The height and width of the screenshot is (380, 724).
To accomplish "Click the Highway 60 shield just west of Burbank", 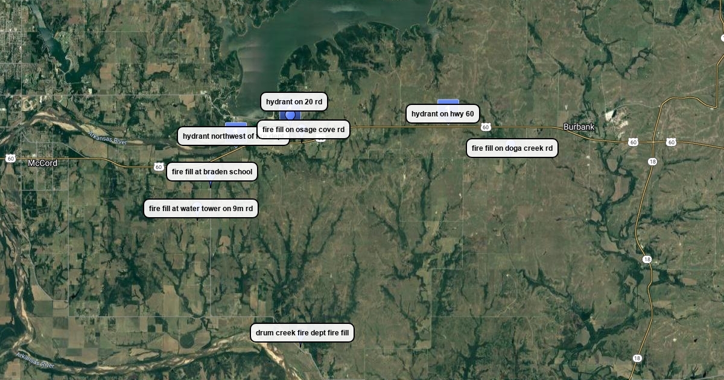I will 486,127.
